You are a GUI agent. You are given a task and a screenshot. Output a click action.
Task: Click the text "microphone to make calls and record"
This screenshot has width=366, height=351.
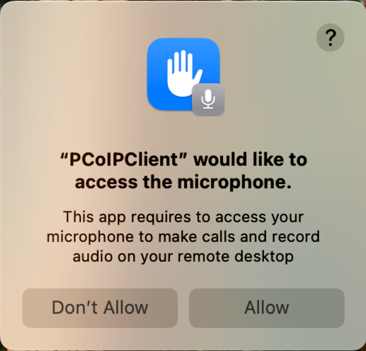[x=183, y=236]
